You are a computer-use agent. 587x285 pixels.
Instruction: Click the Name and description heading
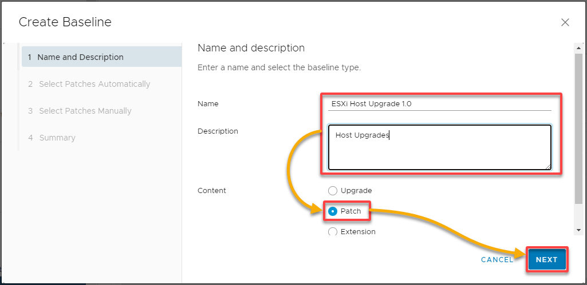tap(251, 48)
